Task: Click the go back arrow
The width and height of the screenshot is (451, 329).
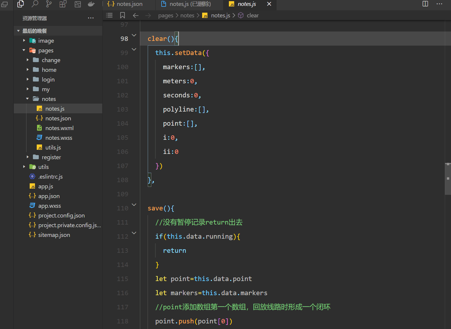Action: point(136,15)
